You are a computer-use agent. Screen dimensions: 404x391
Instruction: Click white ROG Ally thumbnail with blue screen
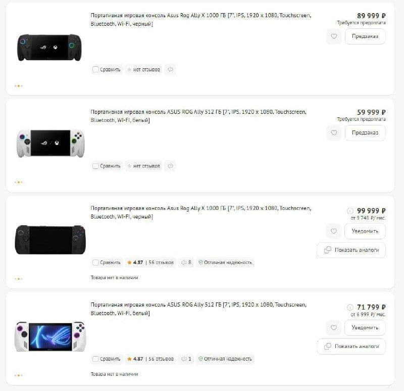[x=50, y=336]
